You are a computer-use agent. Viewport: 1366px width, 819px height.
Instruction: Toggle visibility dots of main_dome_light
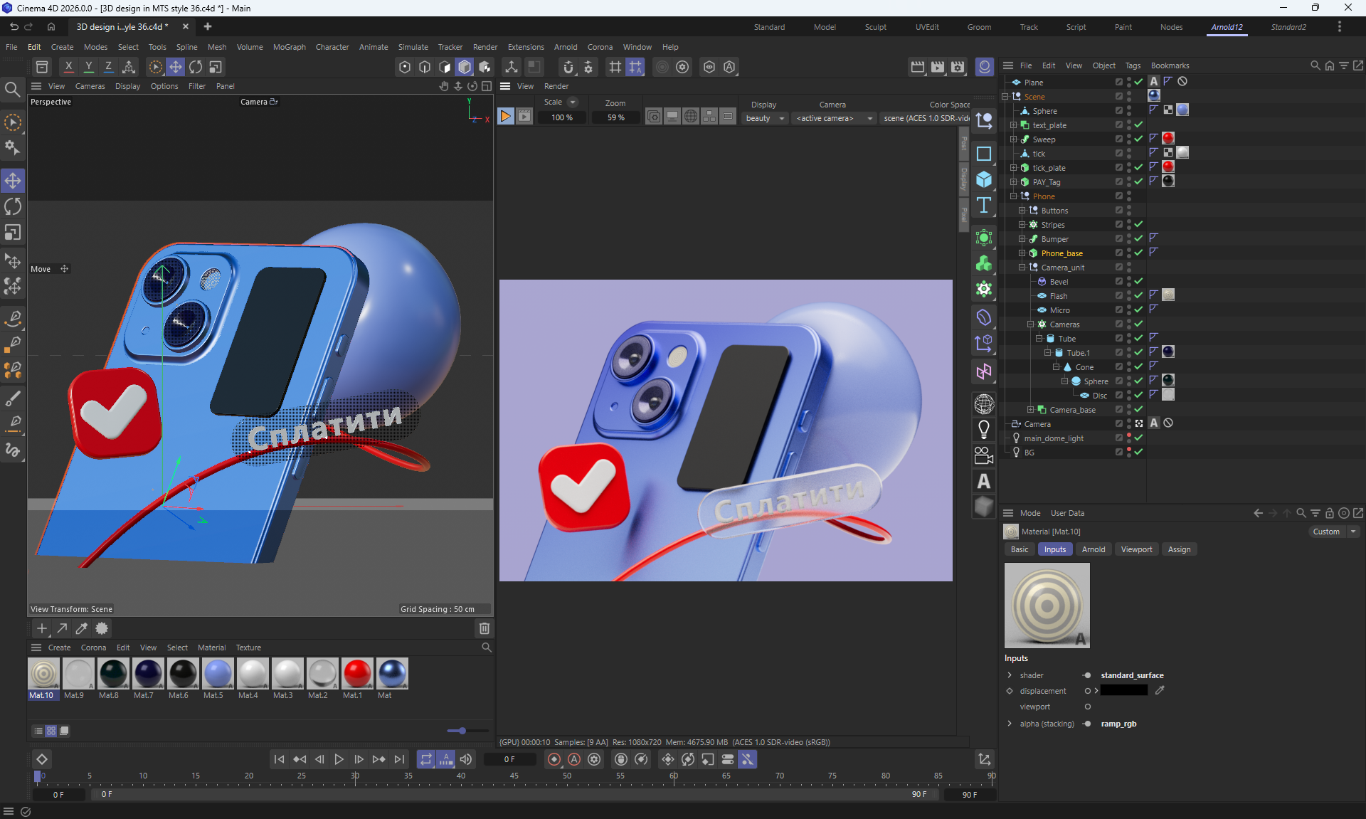pyautogui.click(x=1129, y=438)
